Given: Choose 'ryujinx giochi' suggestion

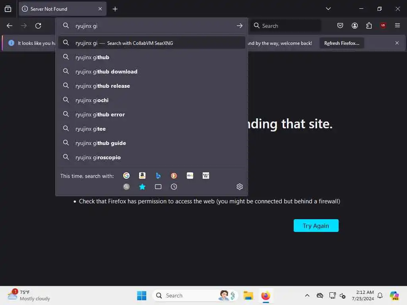Looking at the screenshot, I should click(152, 100).
